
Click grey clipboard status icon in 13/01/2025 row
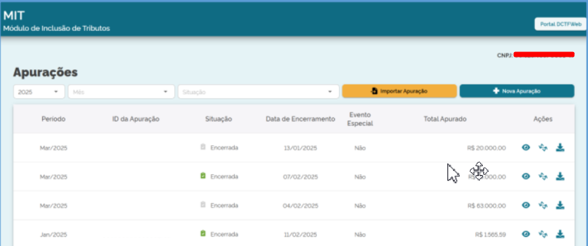pyautogui.click(x=203, y=147)
